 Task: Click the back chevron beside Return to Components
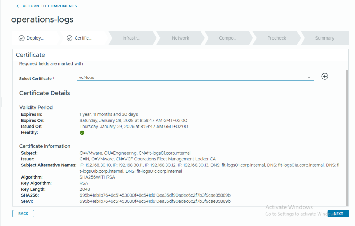point(18,6)
